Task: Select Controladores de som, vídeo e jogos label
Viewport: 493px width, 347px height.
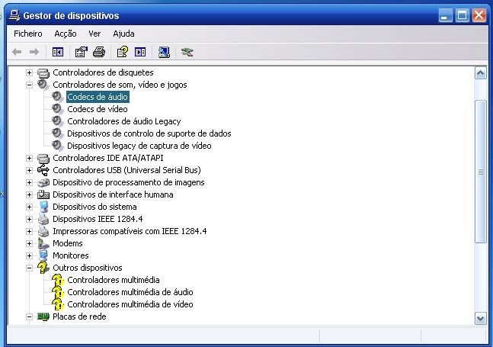Action: click(x=120, y=85)
